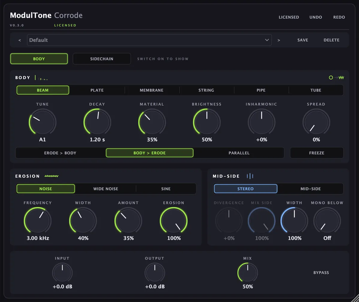Select PLATE body type
Viewport: 359px width, 302px height.
tap(97, 90)
